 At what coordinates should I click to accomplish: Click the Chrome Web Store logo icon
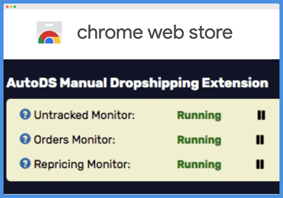(x=49, y=33)
